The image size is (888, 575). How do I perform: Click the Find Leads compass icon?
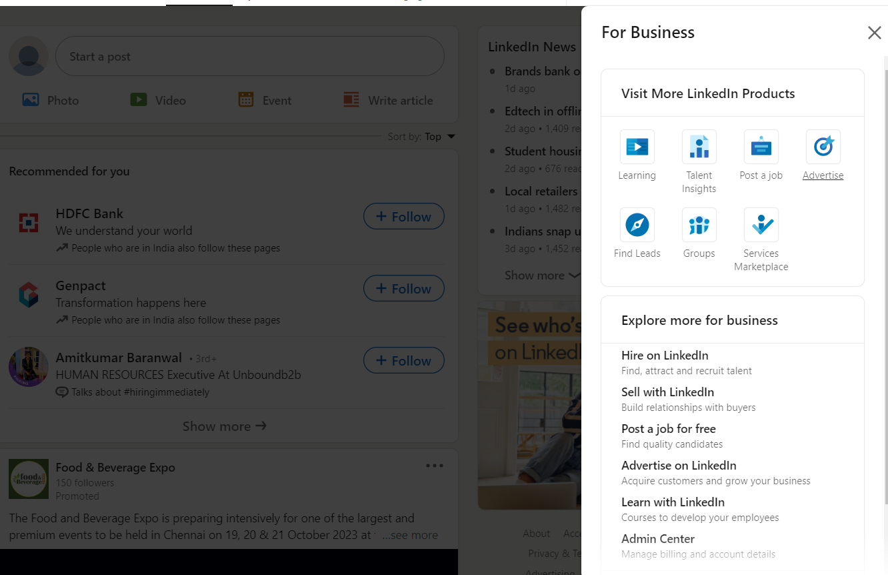pos(637,225)
